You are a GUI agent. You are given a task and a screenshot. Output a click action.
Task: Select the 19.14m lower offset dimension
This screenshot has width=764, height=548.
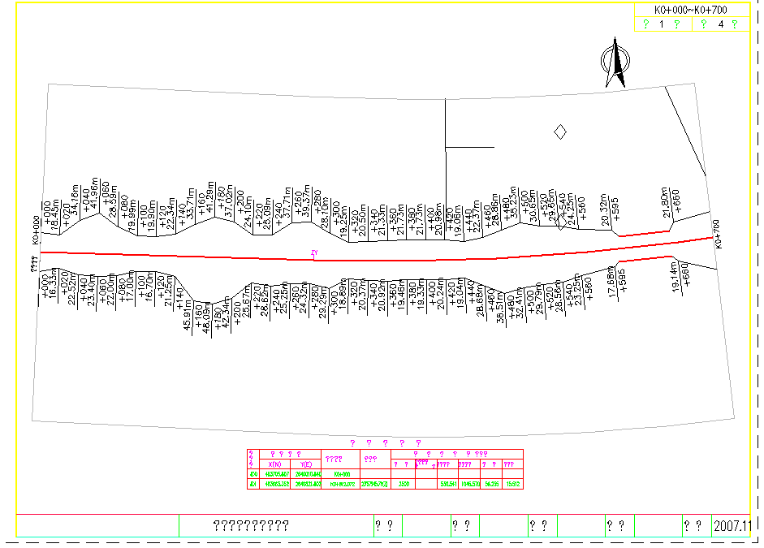click(675, 276)
